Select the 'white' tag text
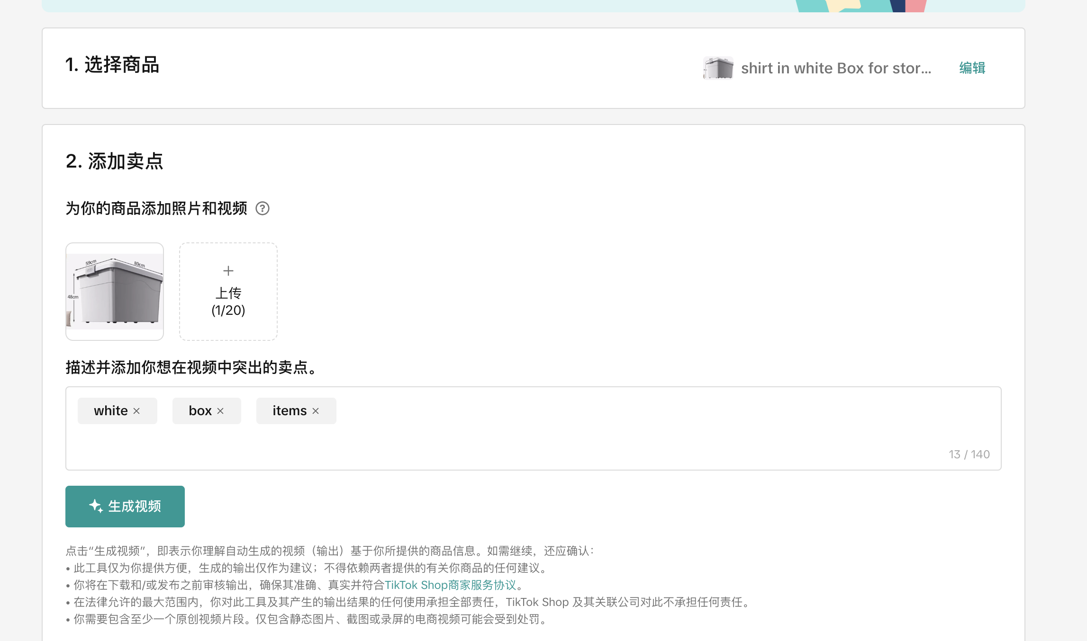 click(111, 411)
